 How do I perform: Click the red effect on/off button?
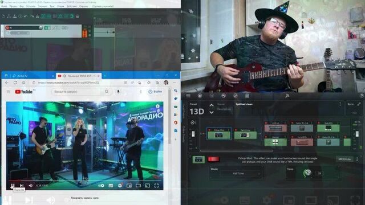(x=213, y=159)
